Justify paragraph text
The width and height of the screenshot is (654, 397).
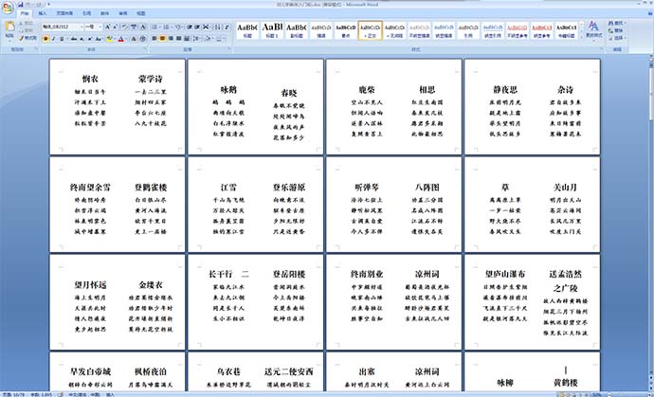coord(178,39)
